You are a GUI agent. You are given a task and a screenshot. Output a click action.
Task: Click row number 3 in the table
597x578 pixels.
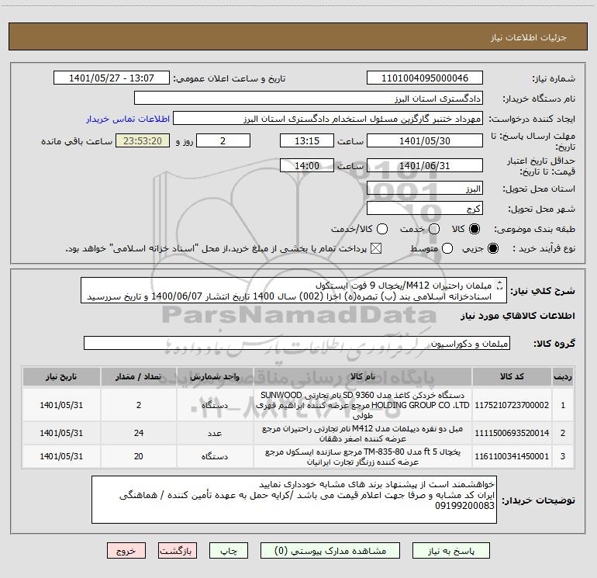point(563,456)
